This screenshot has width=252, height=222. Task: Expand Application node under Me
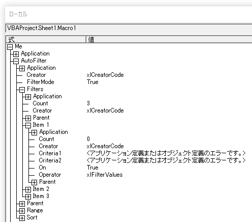16,54
